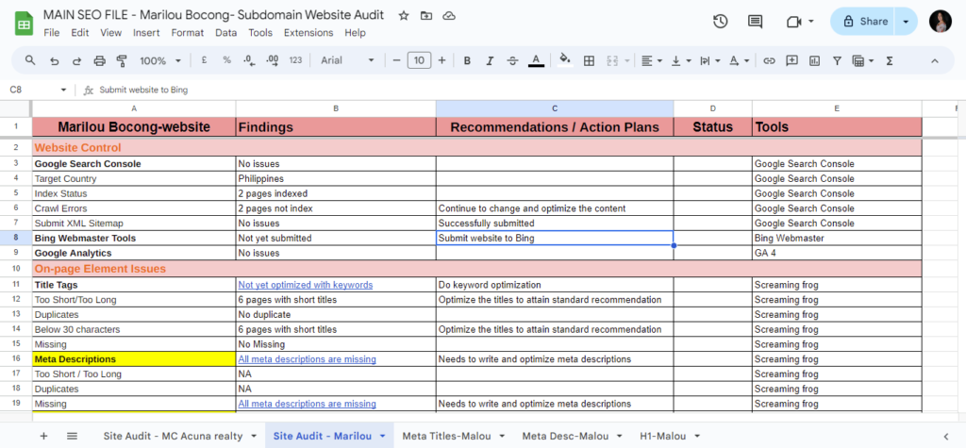The width and height of the screenshot is (966, 448).
Task: Insert a comment from toolbar
Action: click(792, 60)
